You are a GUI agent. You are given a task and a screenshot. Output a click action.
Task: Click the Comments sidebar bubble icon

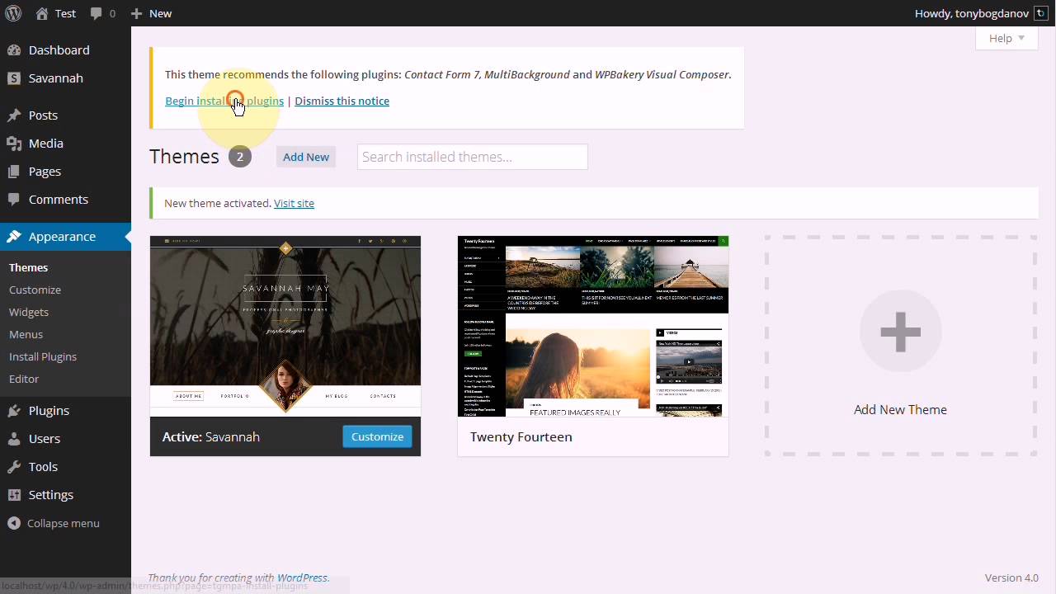pyautogui.click(x=14, y=200)
